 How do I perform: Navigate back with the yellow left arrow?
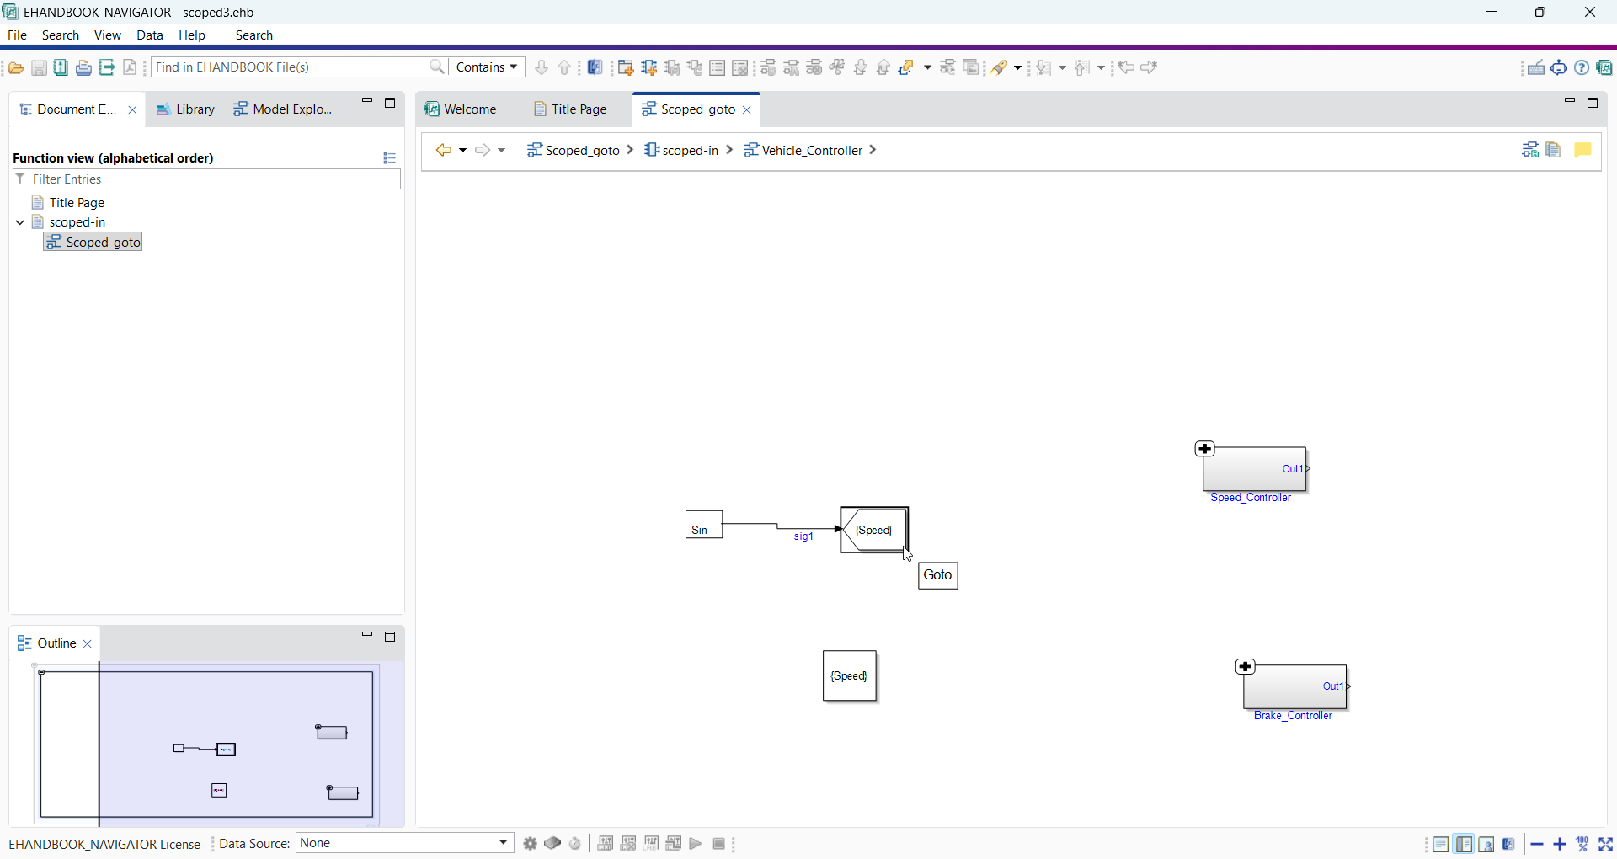click(443, 150)
